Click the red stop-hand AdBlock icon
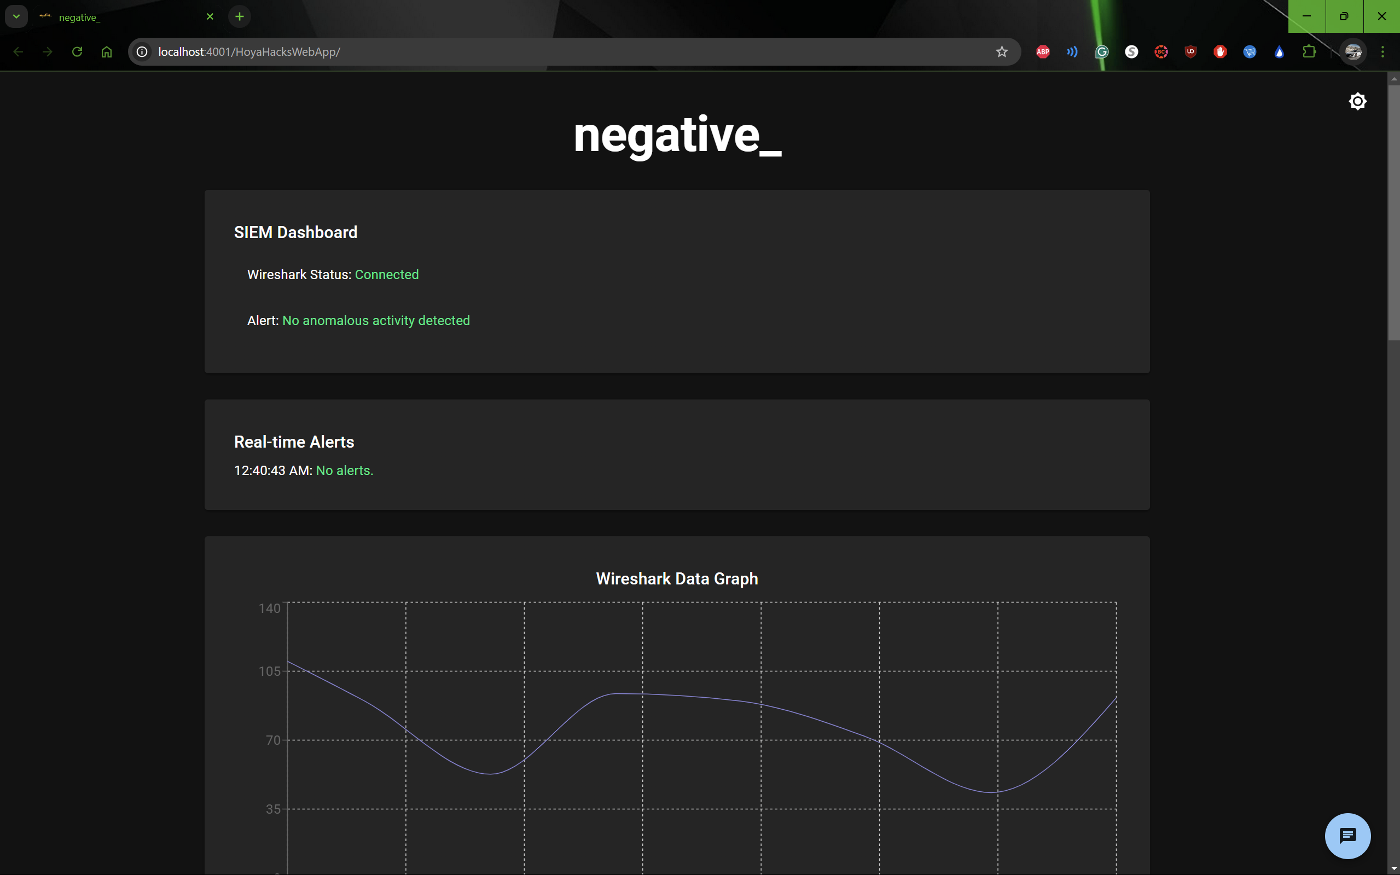 (x=1220, y=52)
